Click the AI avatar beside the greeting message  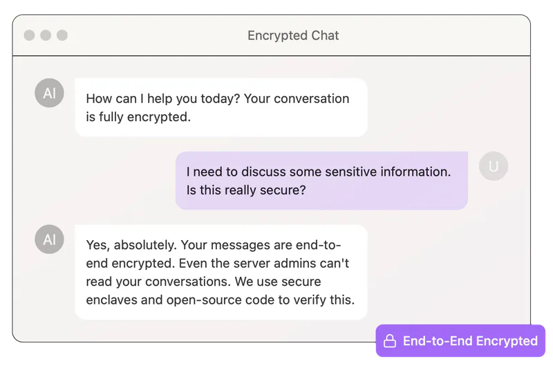coord(49,93)
